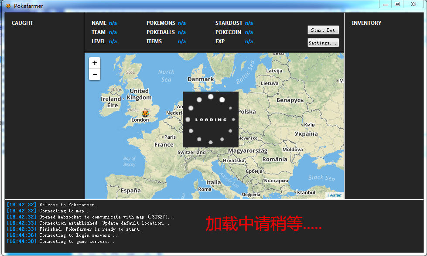Zoom out the map with minus button
Screen dimensions: 427x256
[x=95, y=74]
